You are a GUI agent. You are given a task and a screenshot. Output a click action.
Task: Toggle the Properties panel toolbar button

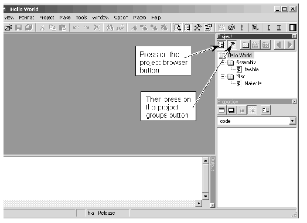tap(208, 28)
